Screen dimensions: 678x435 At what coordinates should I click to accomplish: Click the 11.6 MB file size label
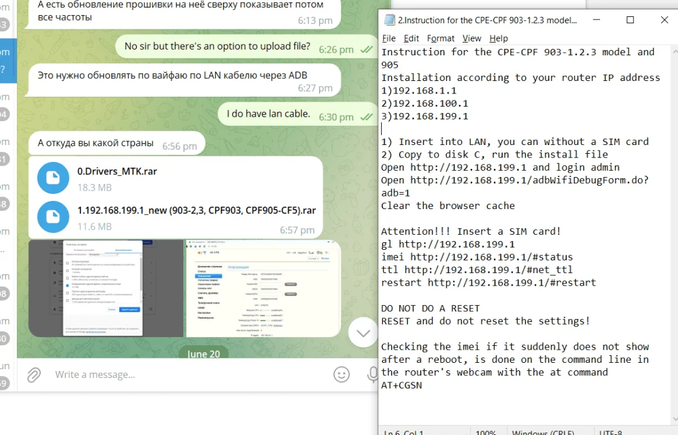click(95, 227)
